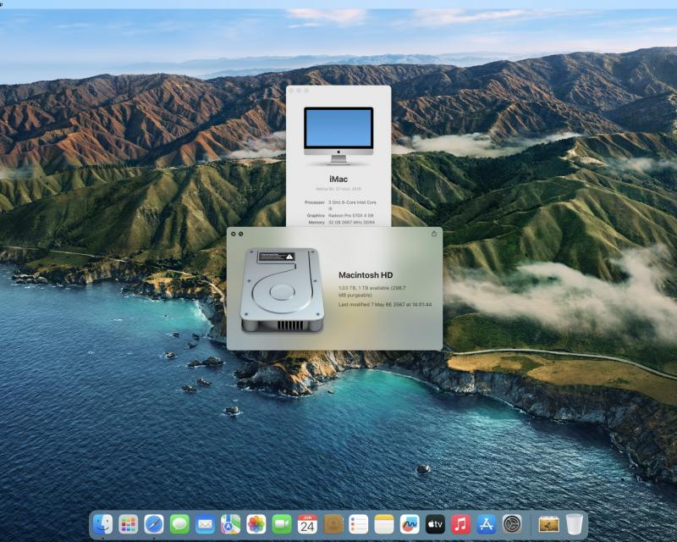Open the App Store
This screenshot has height=542, width=677.
tap(486, 524)
